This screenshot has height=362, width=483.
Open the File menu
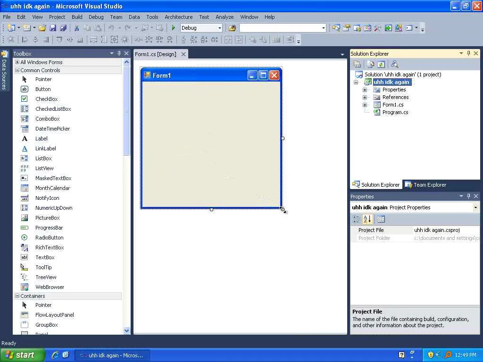point(7,17)
